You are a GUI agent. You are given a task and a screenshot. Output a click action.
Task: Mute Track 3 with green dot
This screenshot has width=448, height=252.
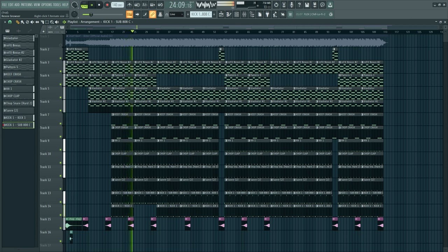tap(61, 71)
